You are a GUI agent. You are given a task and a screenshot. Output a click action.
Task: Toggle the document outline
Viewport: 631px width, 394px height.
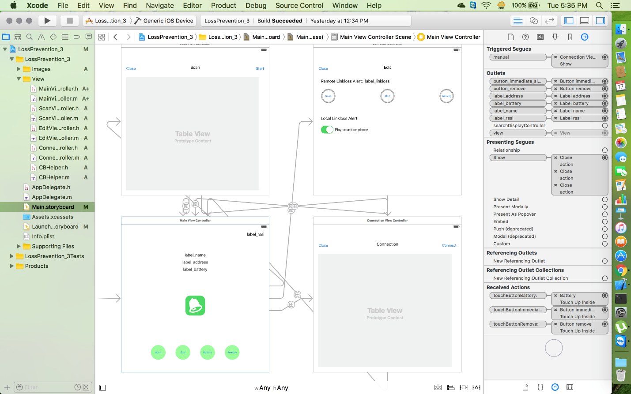coord(102,387)
